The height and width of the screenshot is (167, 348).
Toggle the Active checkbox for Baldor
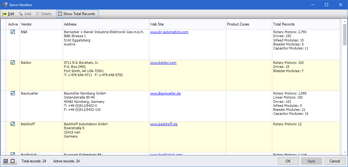pyautogui.click(x=13, y=63)
